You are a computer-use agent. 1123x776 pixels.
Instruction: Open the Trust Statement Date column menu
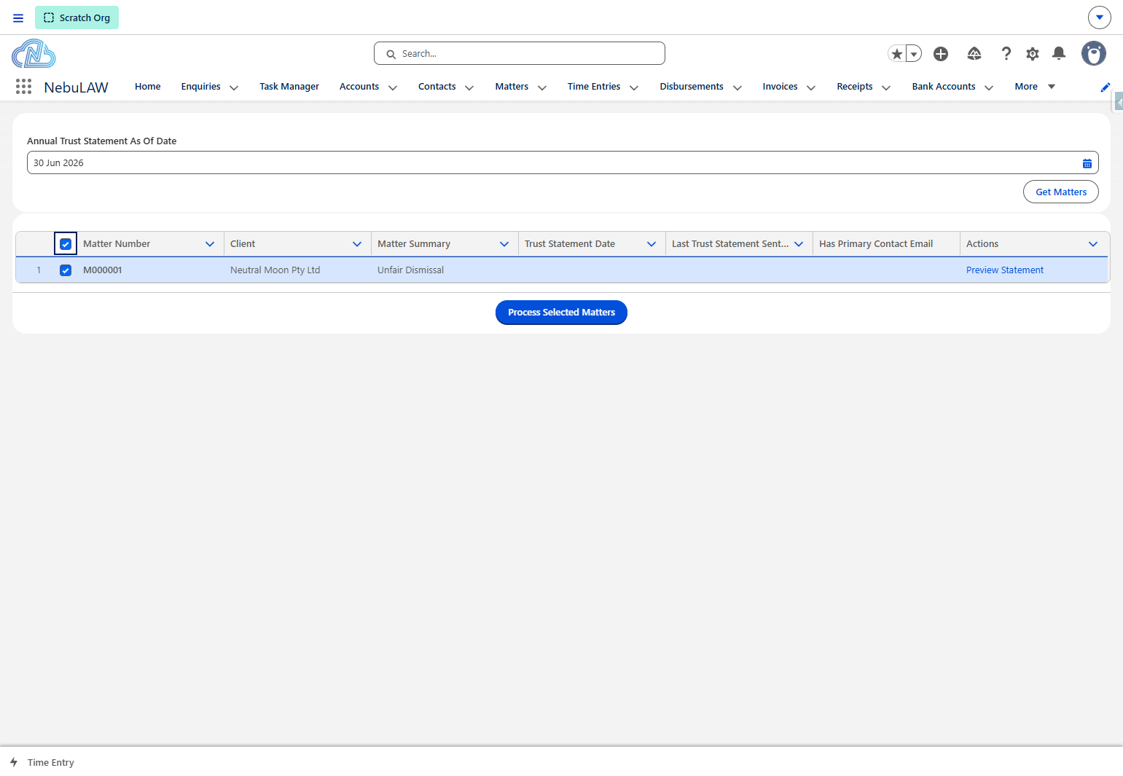[x=652, y=244]
